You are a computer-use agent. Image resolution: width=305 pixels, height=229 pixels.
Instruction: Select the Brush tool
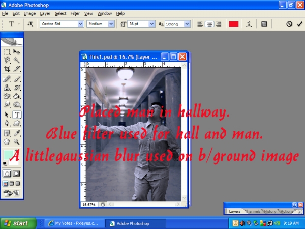(x=17, y=79)
